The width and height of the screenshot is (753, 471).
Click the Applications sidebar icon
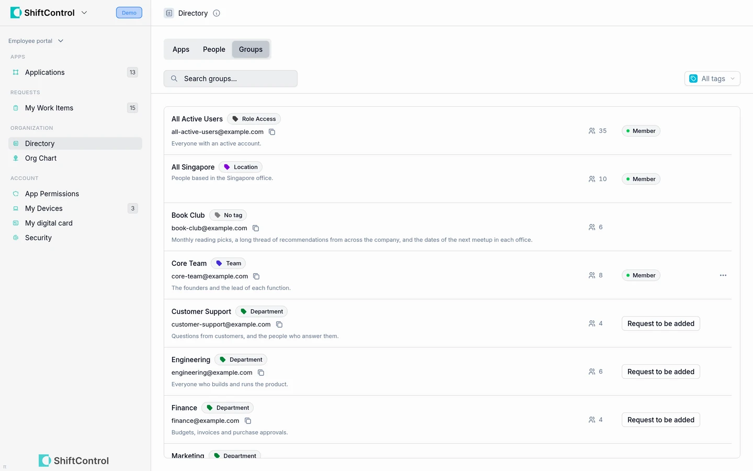pyautogui.click(x=16, y=72)
